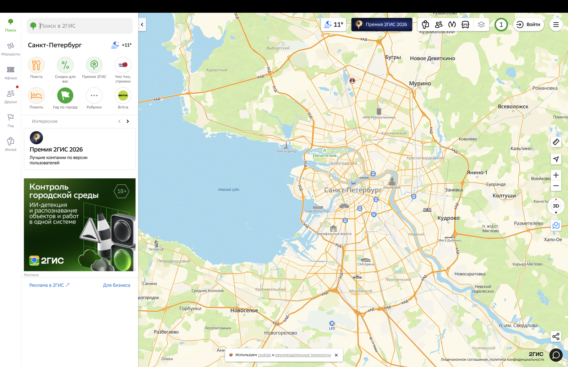This screenshot has width=568, height=367.
Task: Zoom in on the map
Action: [x=556, y=175]
